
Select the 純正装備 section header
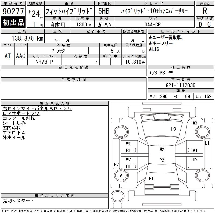tap(181, 67)
